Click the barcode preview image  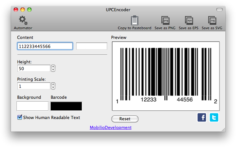(166, 76)
